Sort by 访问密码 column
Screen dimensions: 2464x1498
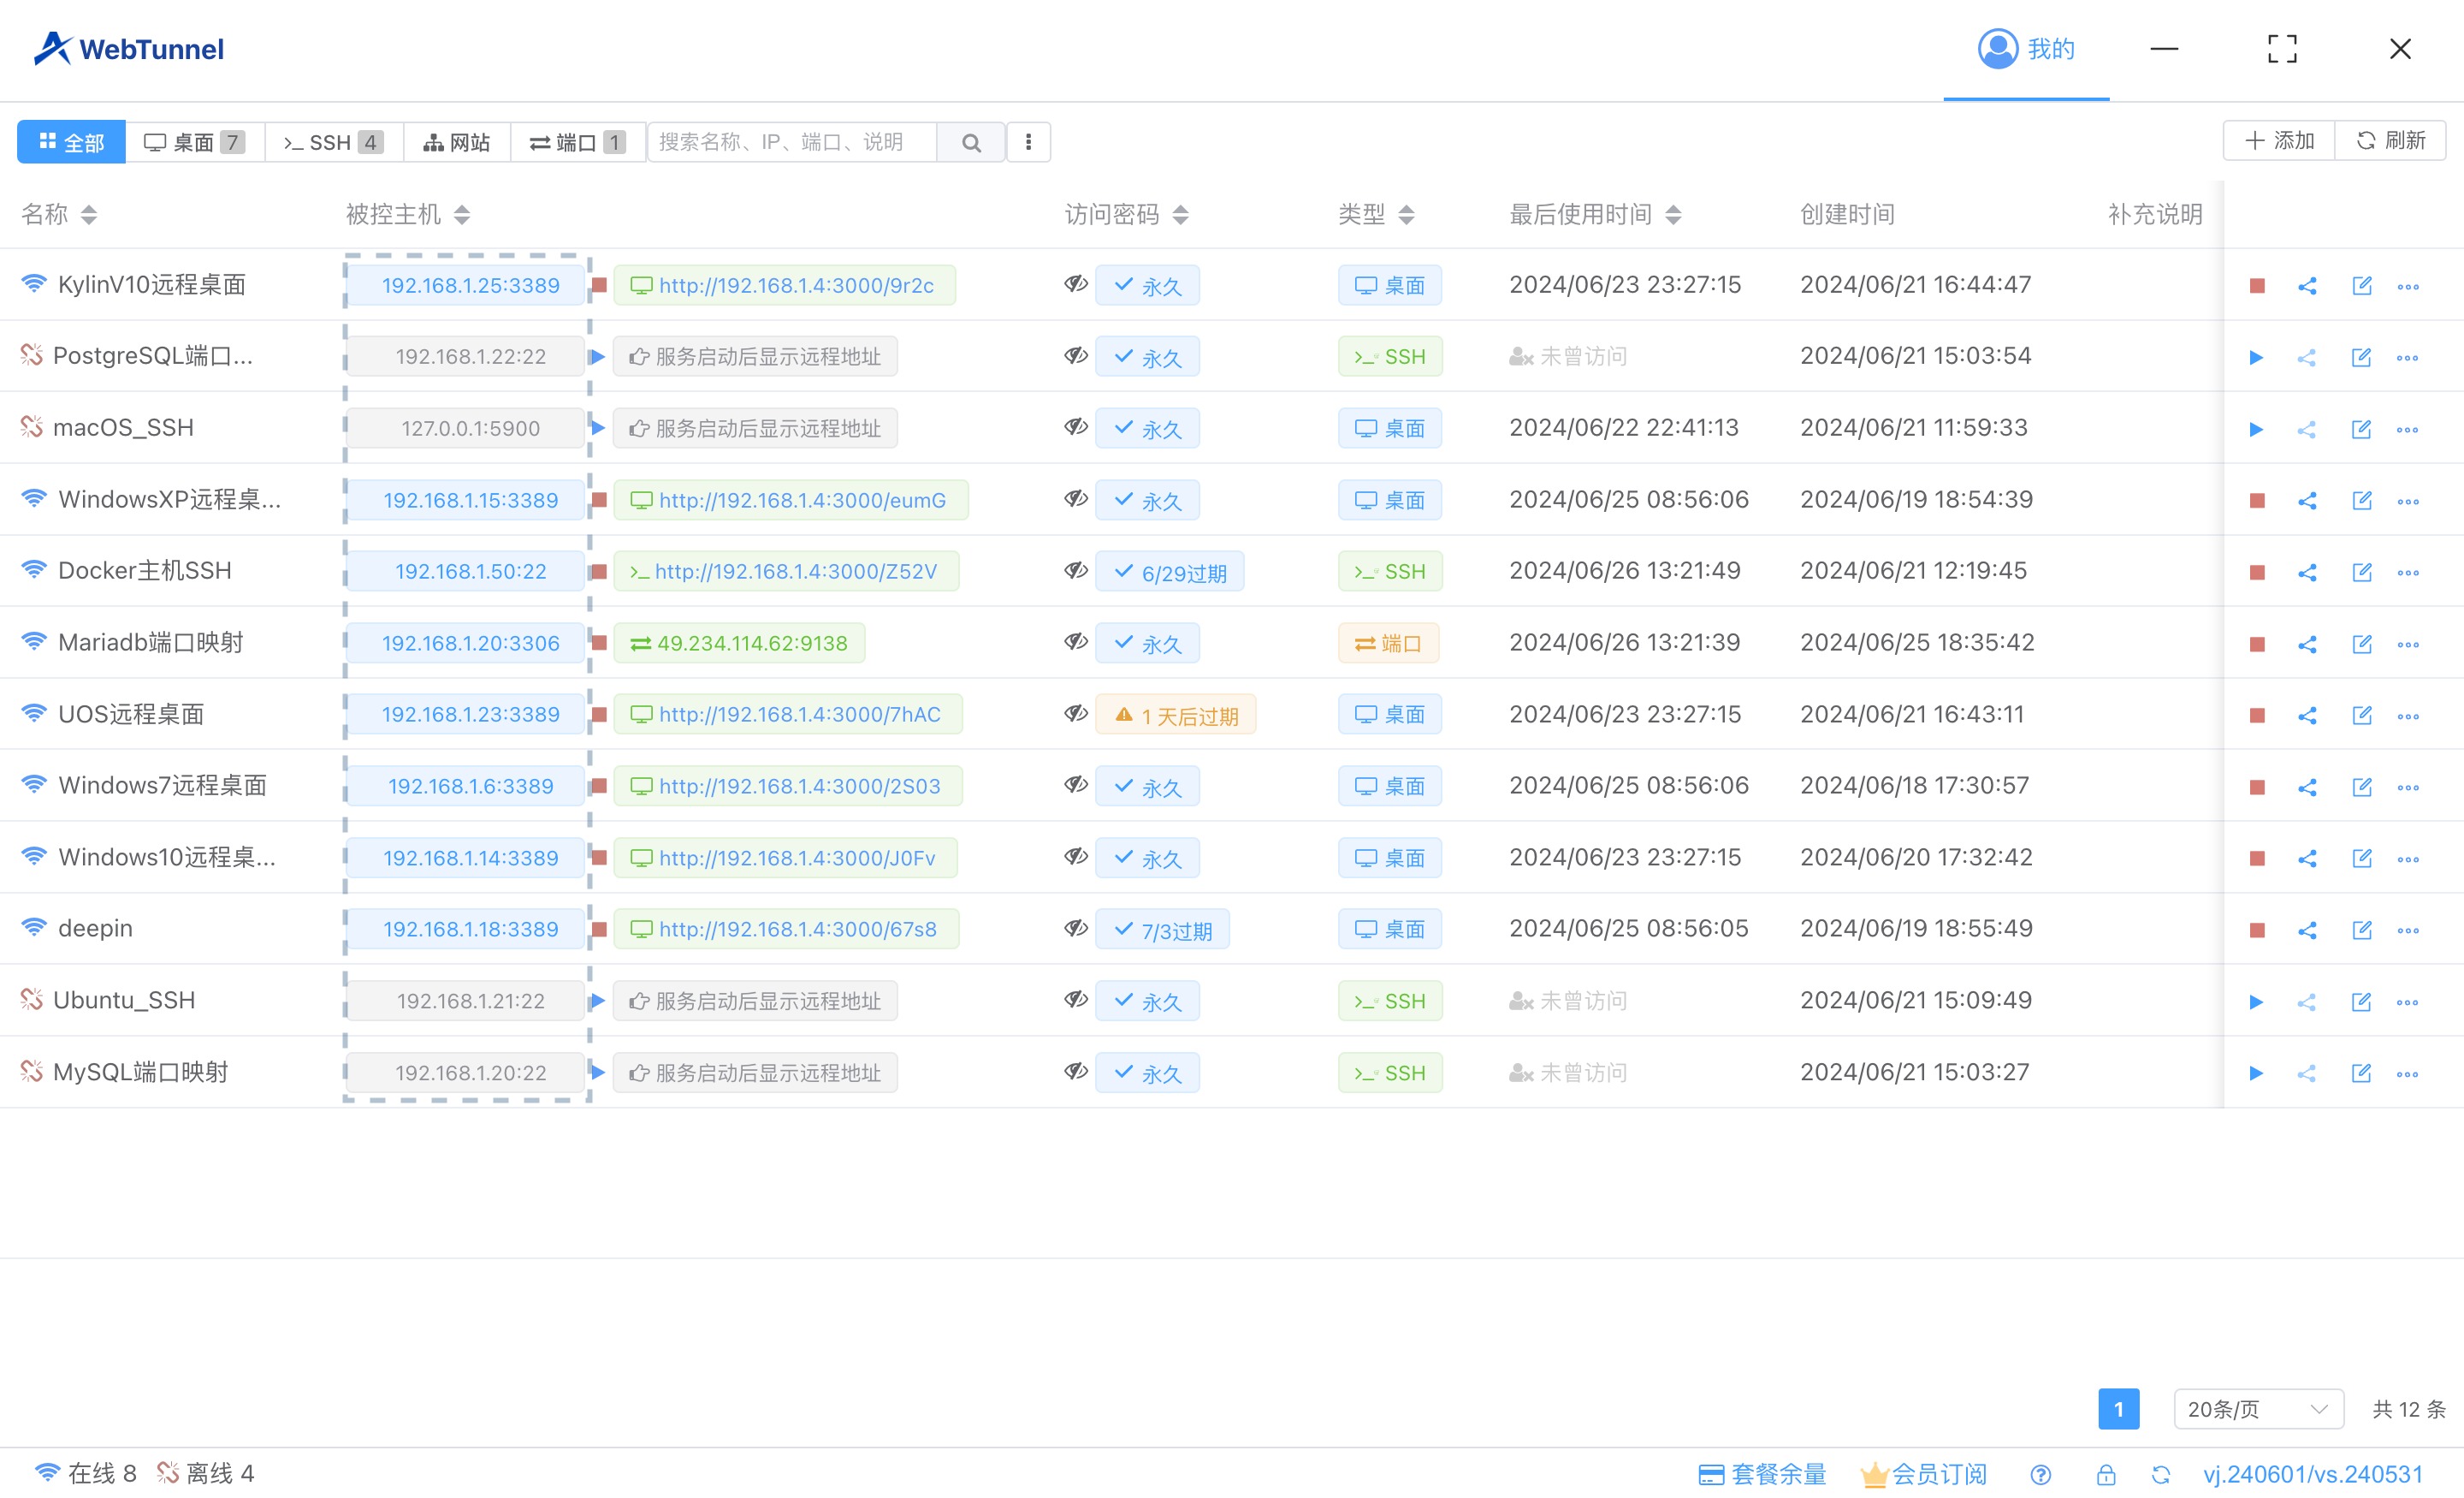click(1181, 214)
